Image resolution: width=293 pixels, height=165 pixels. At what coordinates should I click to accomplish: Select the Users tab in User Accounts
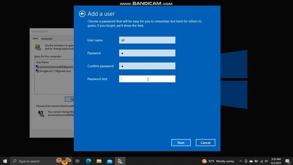point(35,38)
